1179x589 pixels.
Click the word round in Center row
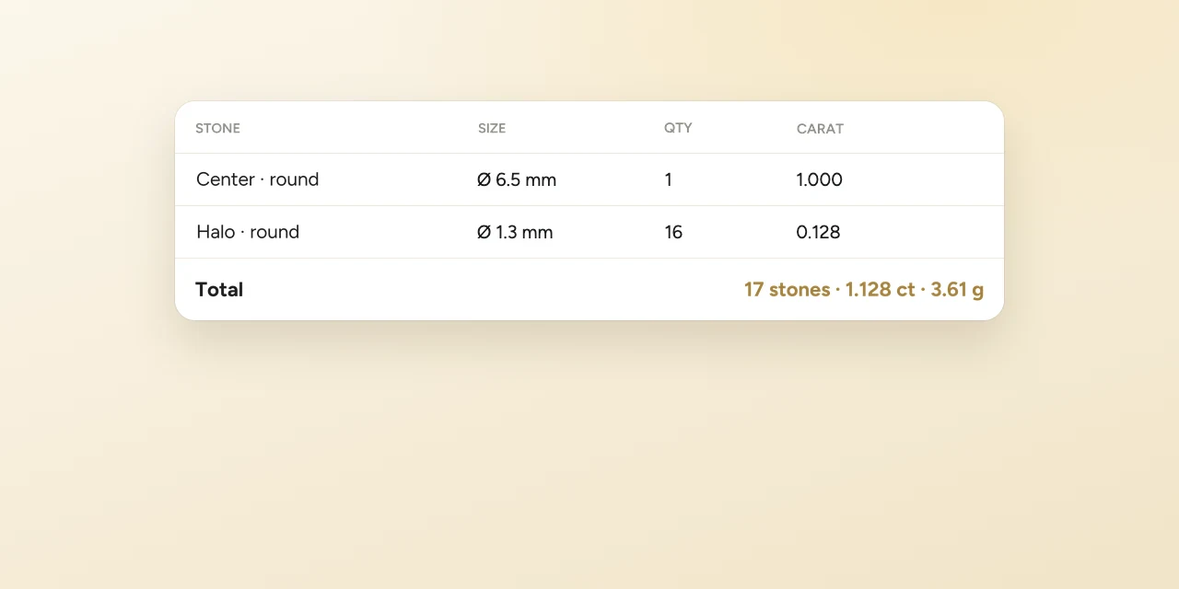point(294,179)
